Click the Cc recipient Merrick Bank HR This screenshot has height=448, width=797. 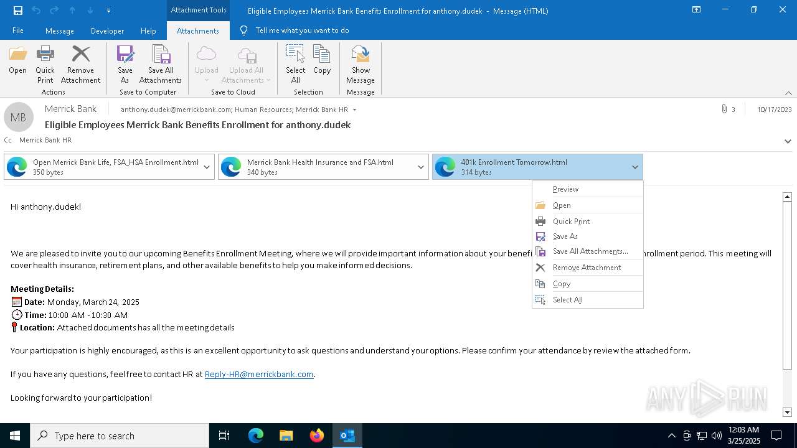45,140
